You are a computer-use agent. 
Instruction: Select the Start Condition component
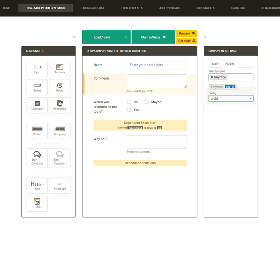coord(37,158)
